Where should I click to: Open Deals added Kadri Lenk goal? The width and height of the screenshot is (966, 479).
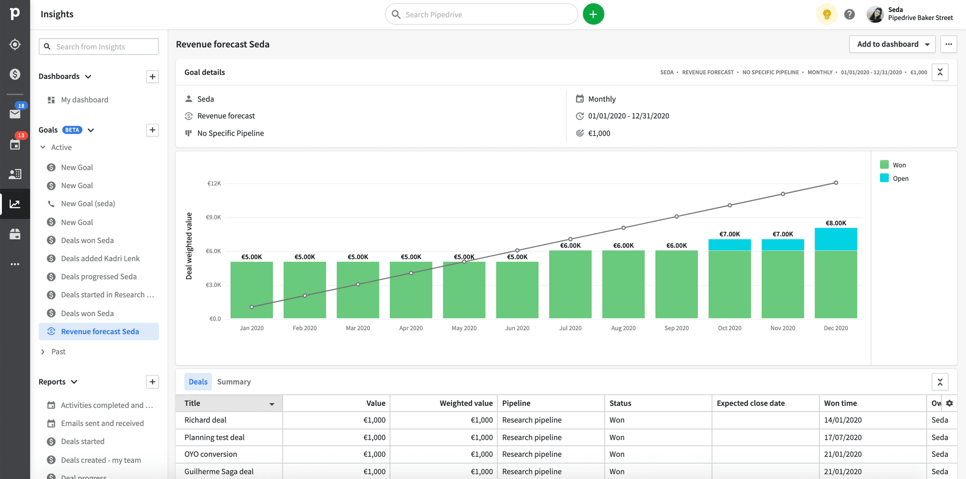click(100, 259)
